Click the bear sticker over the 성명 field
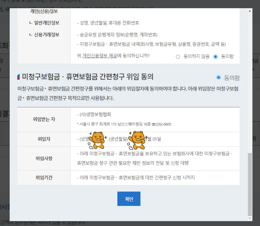Viewport: 260px width, 226px height. pos(97,140)
